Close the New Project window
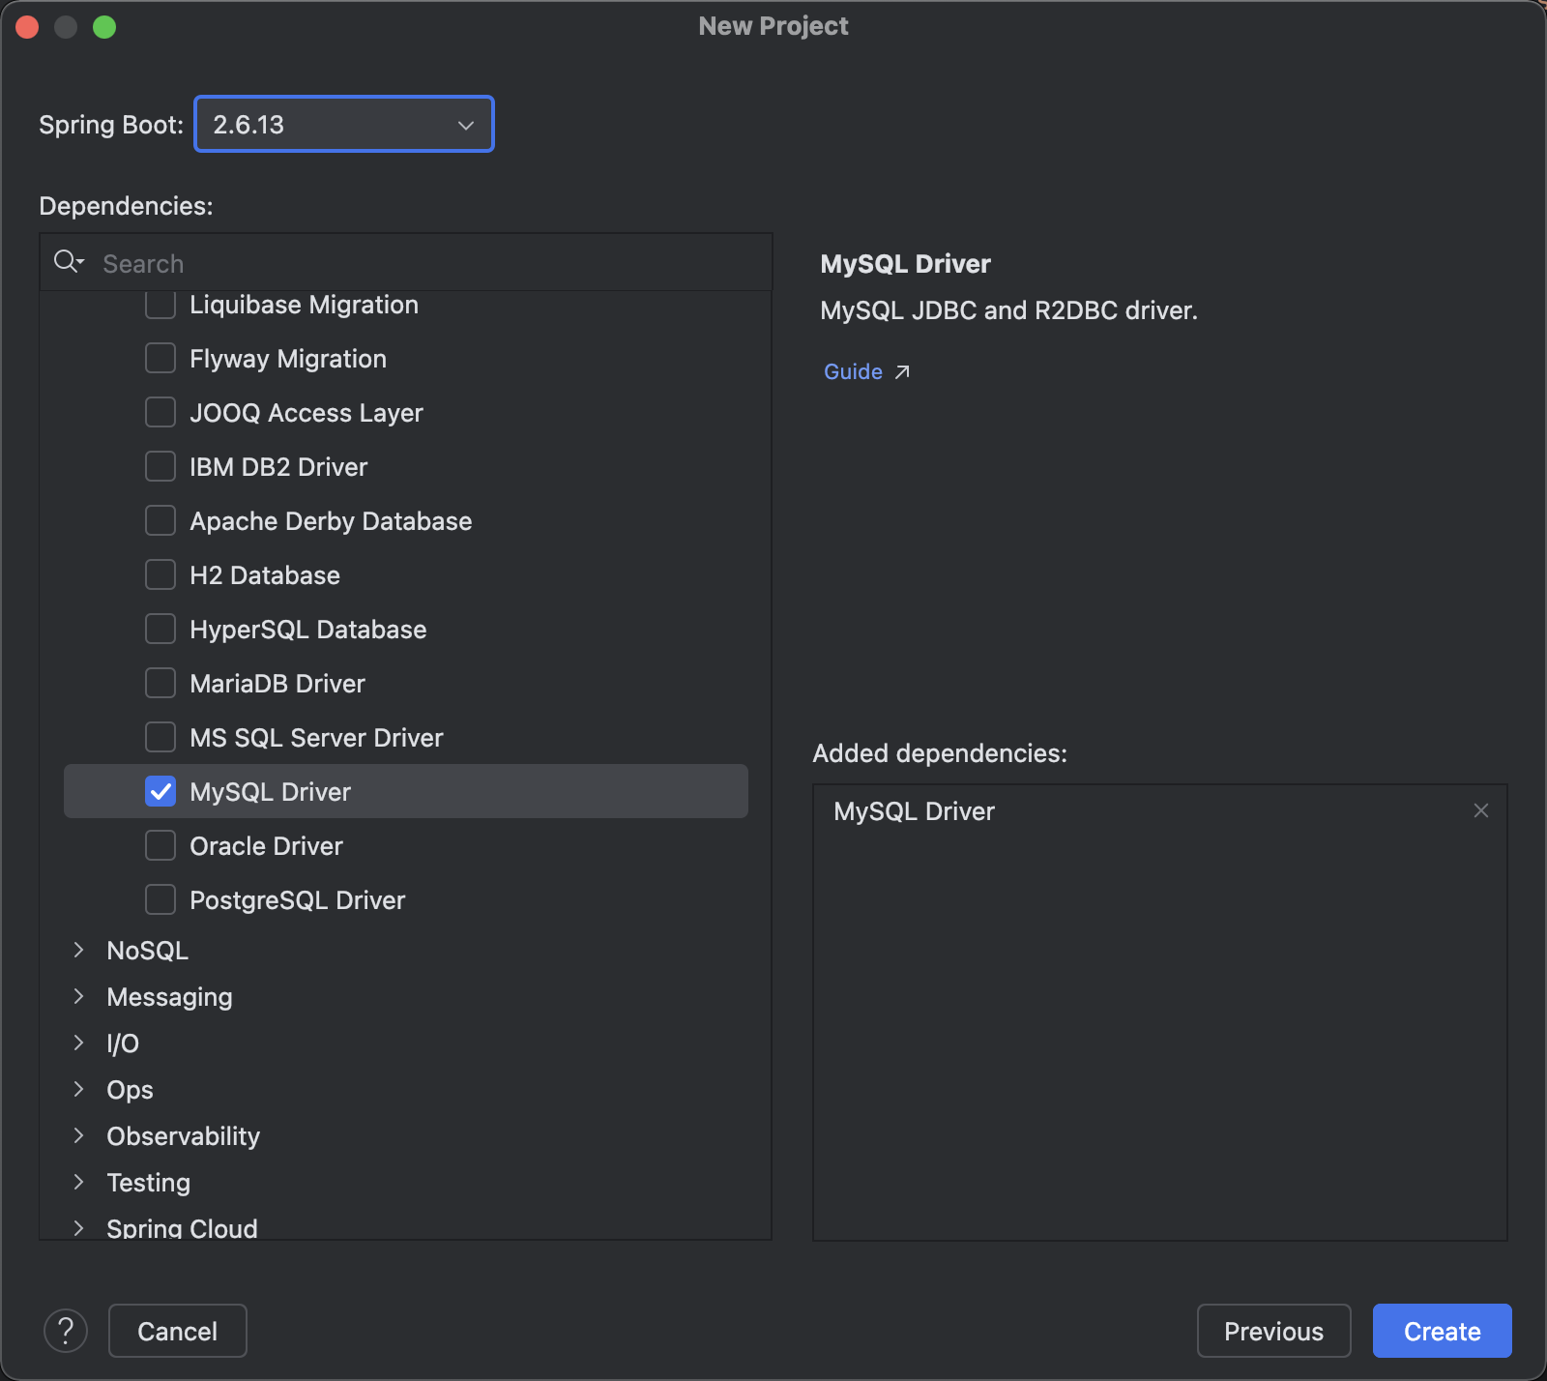The height and width of the screenshot is (1381, 1547). click(27, 27)
